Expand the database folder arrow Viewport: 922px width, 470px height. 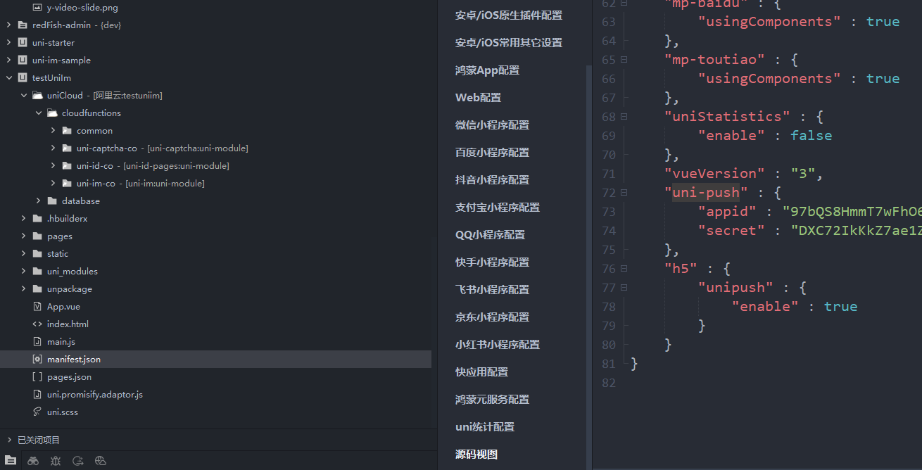(x=38, y=201)
